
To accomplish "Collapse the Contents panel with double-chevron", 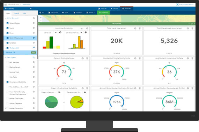I will click(x=31, y=9).
